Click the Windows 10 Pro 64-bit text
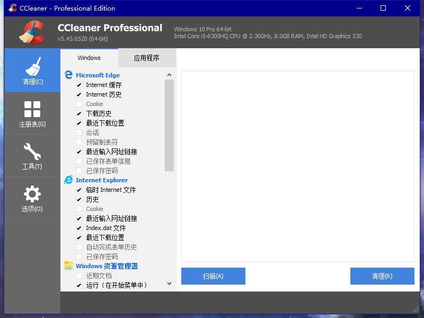Screen dimensions: 424x318 [203, 29]
